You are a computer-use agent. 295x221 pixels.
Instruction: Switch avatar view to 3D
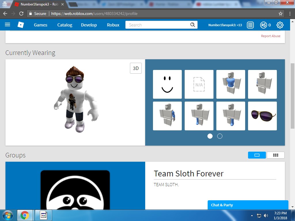tap(136, 68)
